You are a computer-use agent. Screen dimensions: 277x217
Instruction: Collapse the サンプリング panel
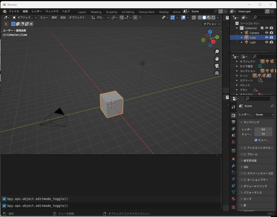[x=242, y=122]
